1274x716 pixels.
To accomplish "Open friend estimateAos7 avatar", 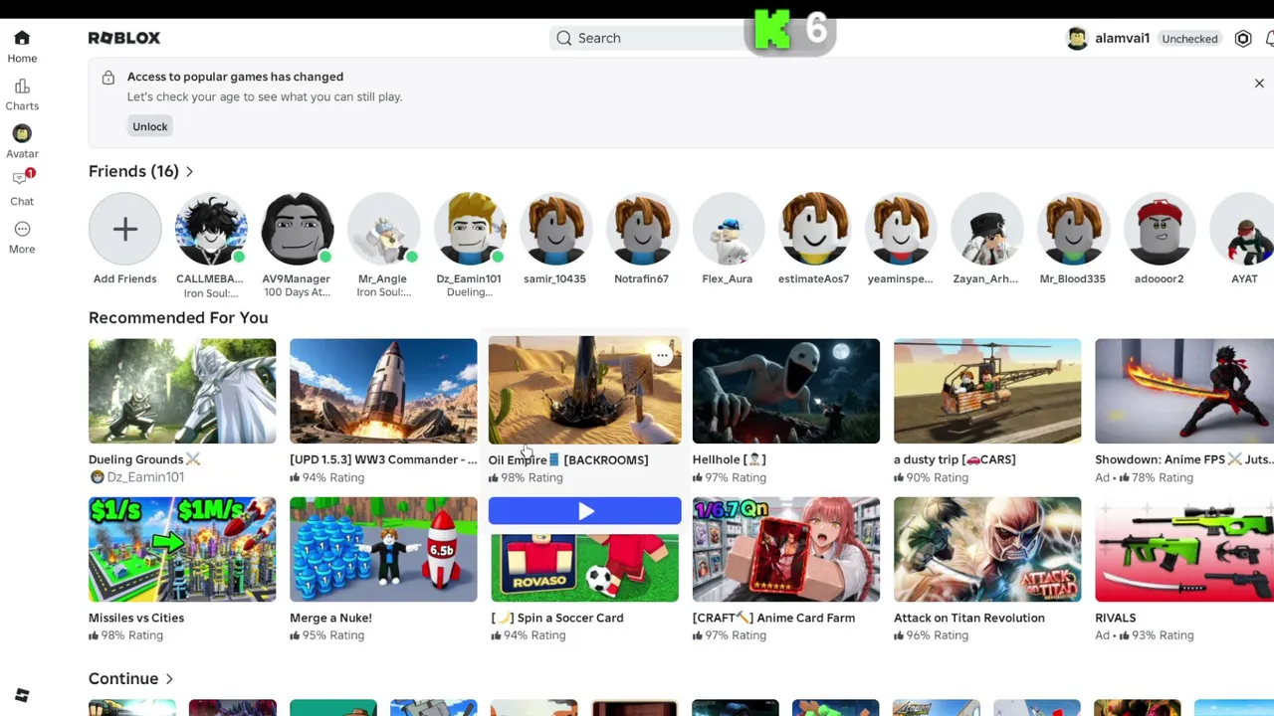I will point(814,230).
